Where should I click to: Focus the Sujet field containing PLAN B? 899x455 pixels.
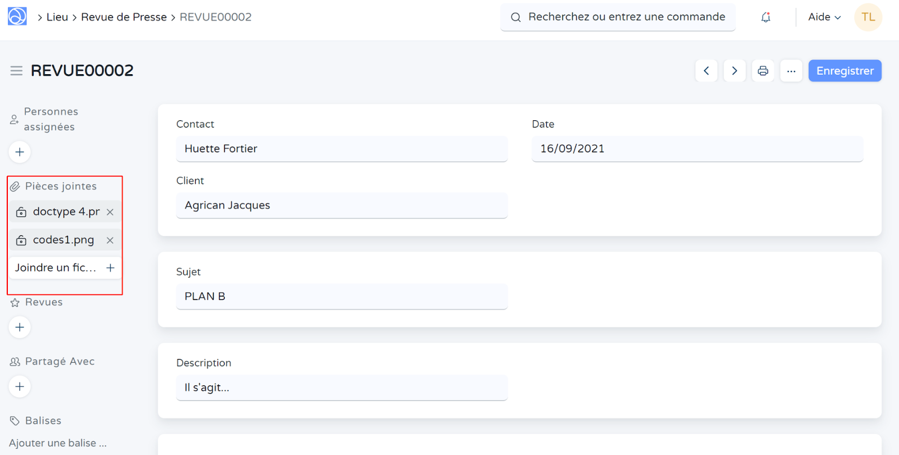pyautogui.click(x=342, y=297)
